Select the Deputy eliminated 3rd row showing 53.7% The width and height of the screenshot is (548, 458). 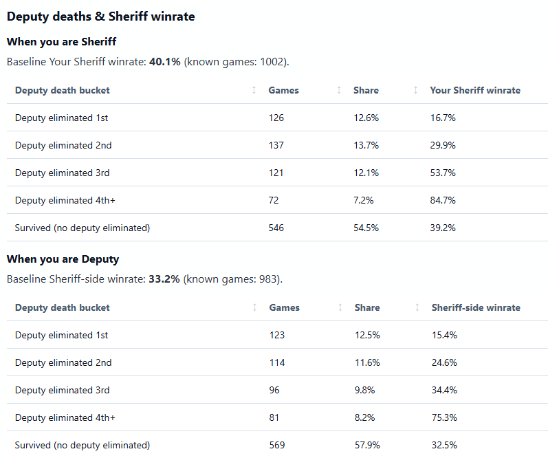(277, 173)
